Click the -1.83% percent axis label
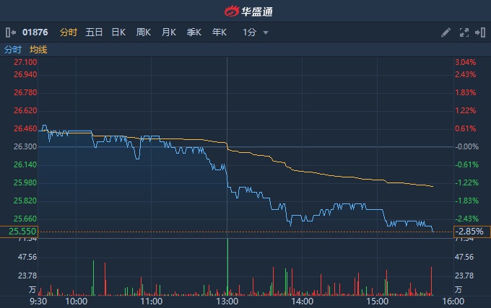Screen dimensions: 491x308 (466, 201)
